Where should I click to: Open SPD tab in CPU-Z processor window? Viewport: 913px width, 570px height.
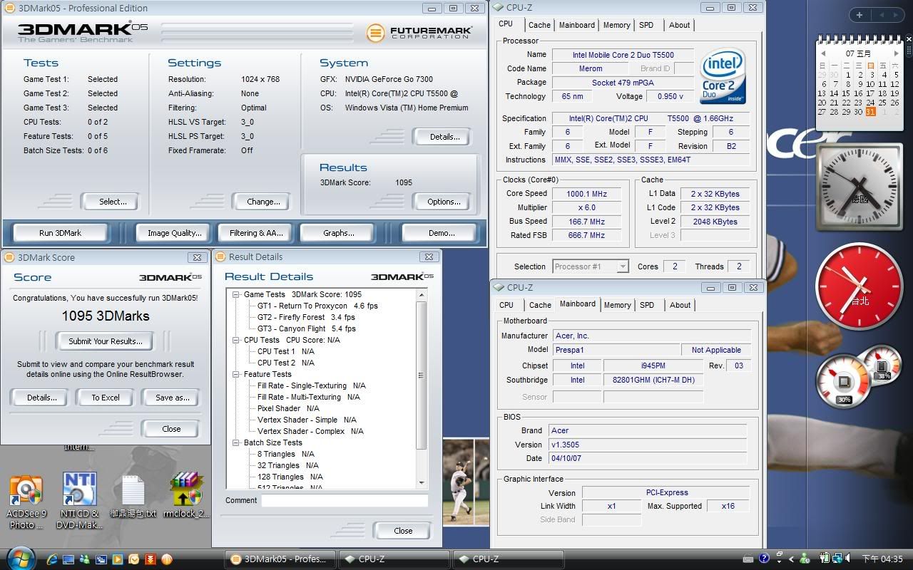tap(646, 25)
